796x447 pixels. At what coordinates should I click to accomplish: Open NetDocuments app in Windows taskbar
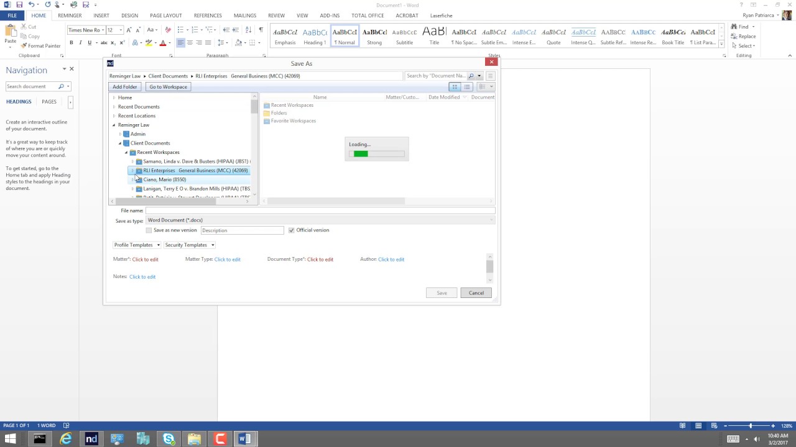click(x=91, y=439)
